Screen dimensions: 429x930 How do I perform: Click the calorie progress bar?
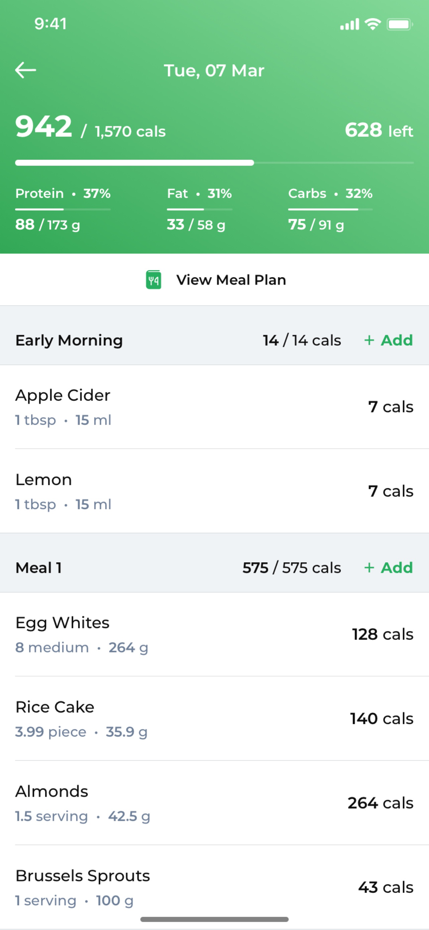click(214, 163)
